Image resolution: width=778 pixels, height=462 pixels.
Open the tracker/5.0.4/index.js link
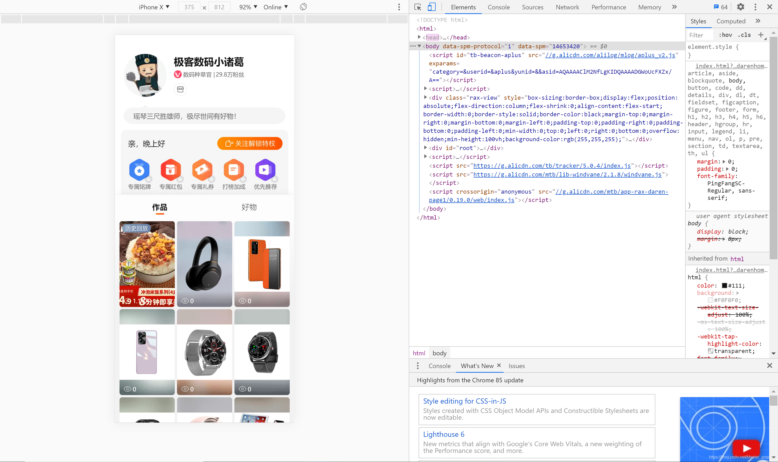point(552,166)
